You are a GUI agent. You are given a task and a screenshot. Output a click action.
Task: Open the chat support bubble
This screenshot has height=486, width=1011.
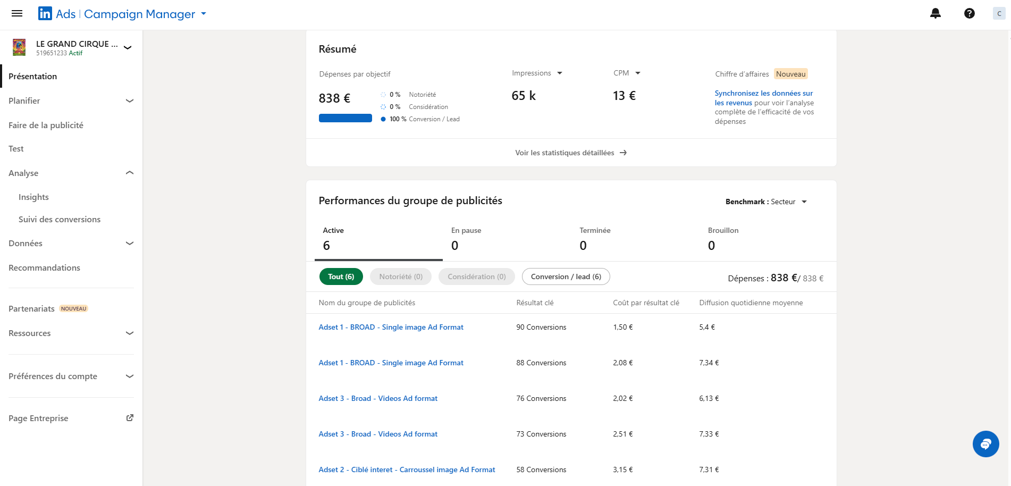985,444
